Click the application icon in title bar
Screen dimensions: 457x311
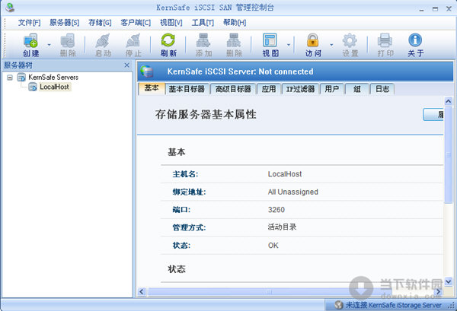pos(10,8)
